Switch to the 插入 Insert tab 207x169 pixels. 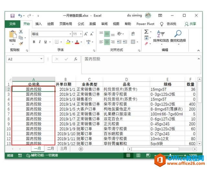point(38,24)
